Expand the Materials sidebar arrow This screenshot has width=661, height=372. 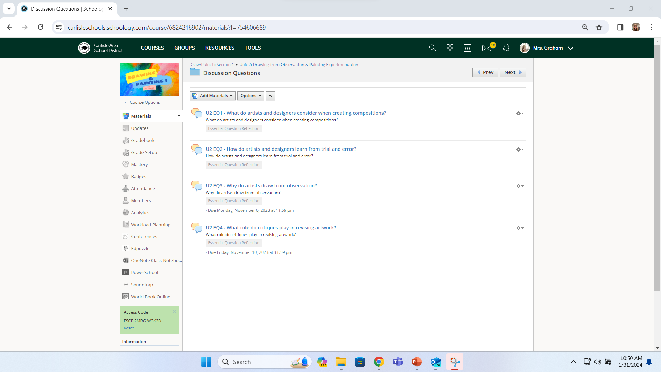click(179, 116)
